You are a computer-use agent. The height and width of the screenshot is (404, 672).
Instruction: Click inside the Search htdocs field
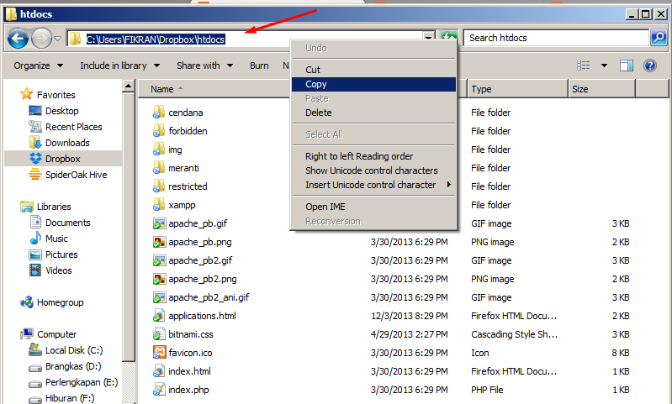pyautogui.click(x=556, y=38)
